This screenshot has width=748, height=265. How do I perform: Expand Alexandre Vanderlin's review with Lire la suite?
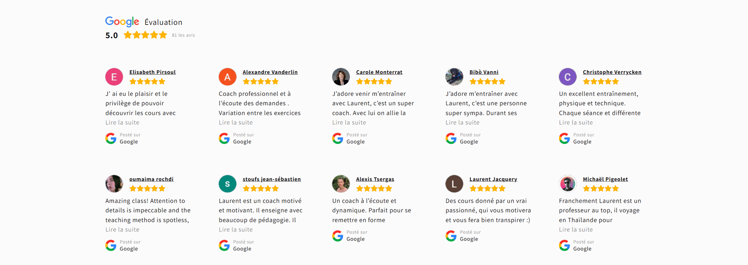[x=236, y=122]
